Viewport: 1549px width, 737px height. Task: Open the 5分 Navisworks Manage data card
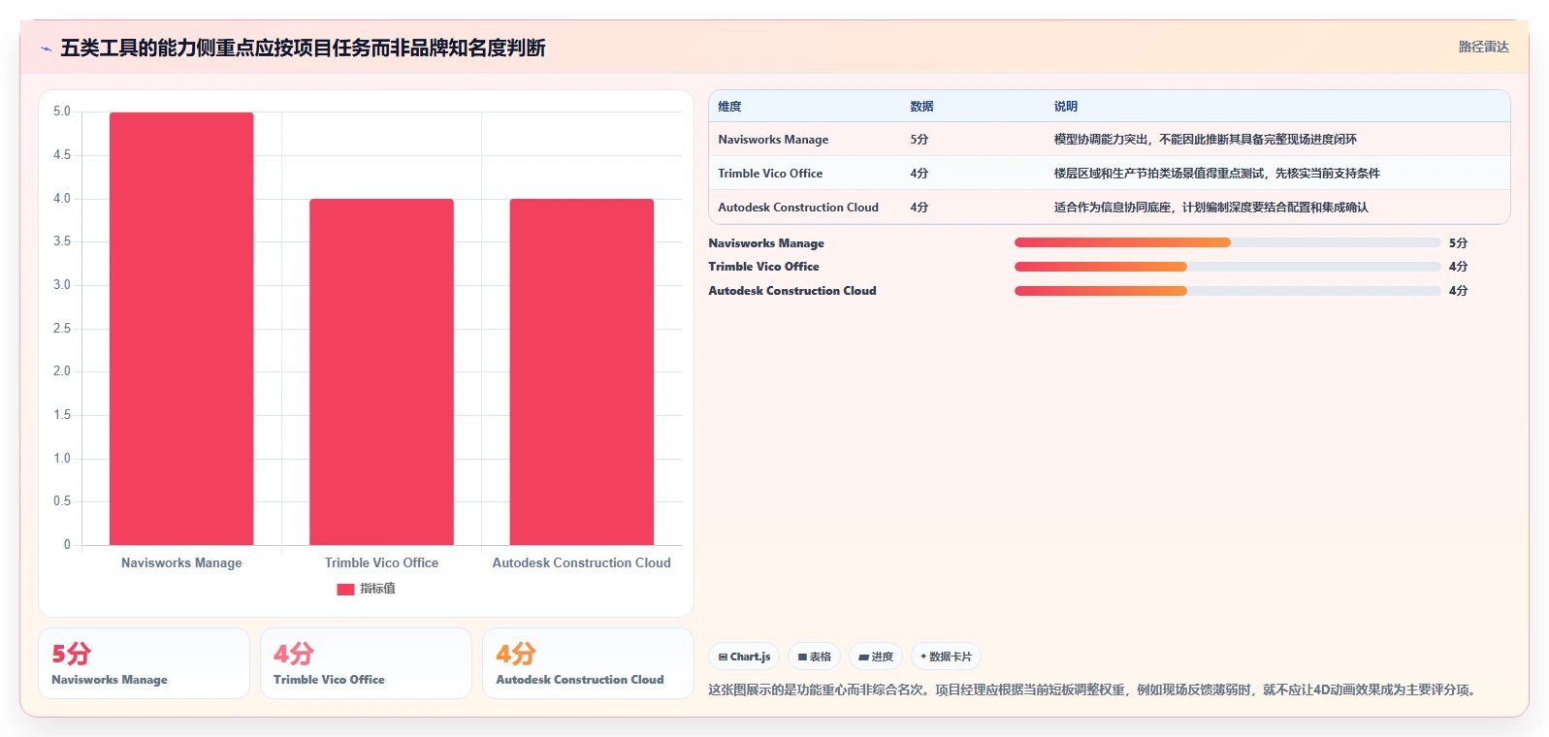144,663
